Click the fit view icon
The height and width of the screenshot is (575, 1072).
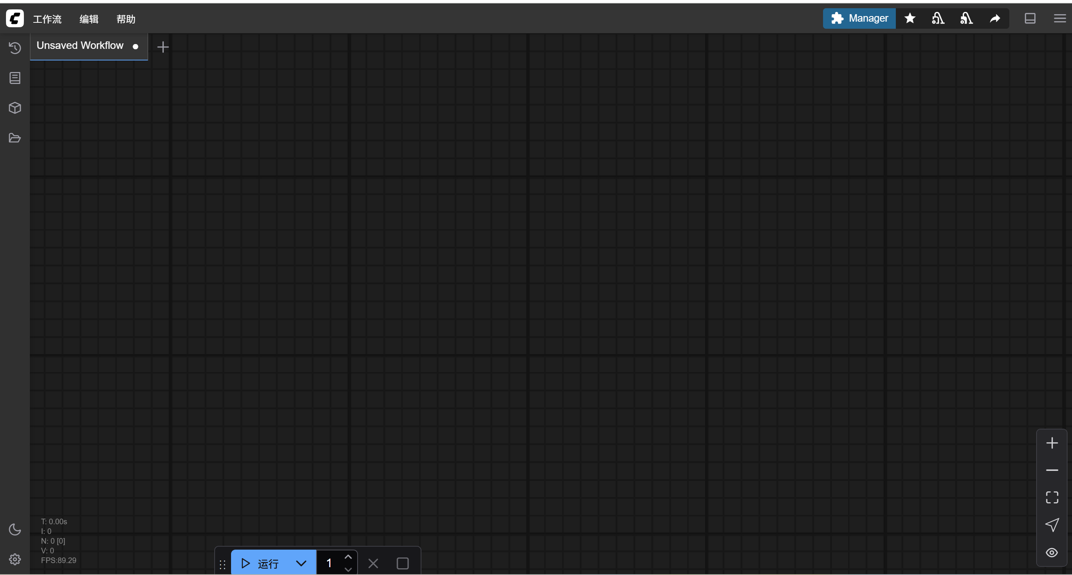point(1051,497)
